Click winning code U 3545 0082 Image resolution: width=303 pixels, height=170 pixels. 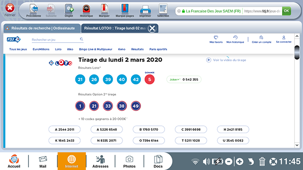tap(233, 141)
